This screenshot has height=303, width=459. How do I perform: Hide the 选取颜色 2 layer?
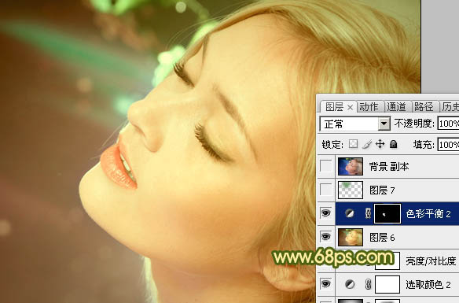tap(326, 283)
